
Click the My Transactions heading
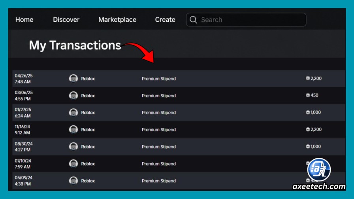[x=75, y=45]
